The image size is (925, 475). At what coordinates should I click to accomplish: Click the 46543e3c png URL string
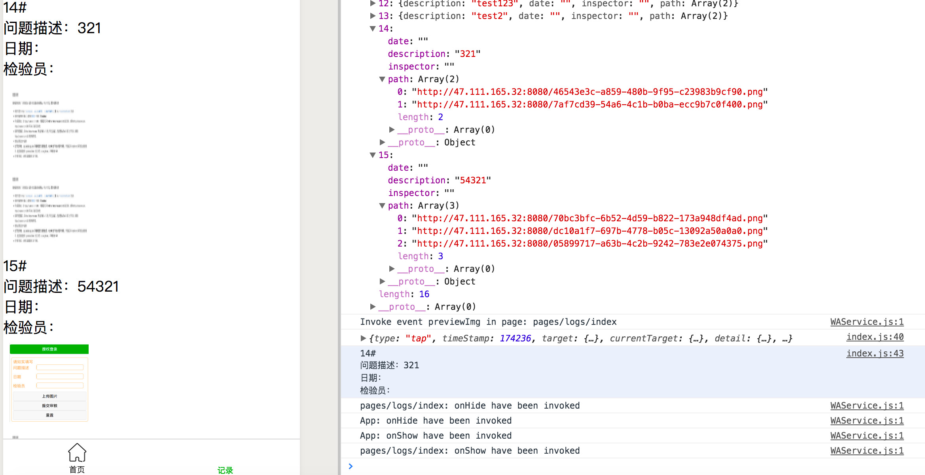point(589,92)
